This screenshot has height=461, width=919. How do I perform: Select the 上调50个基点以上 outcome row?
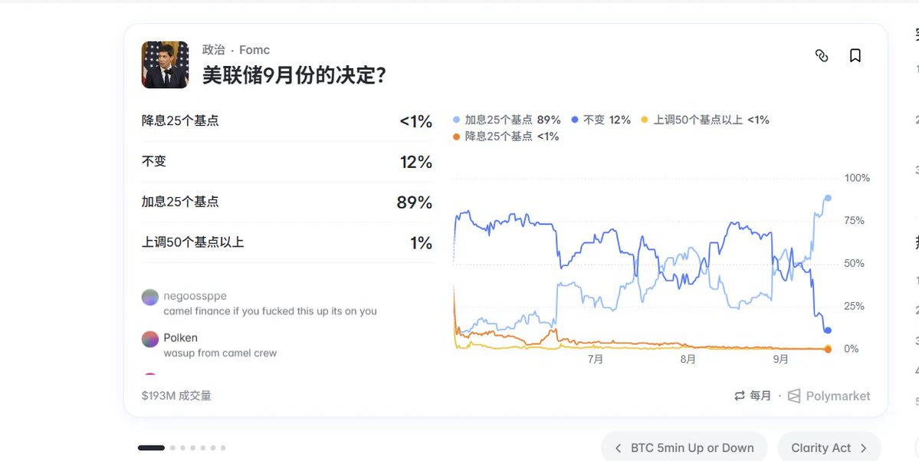tap(287, 243)
